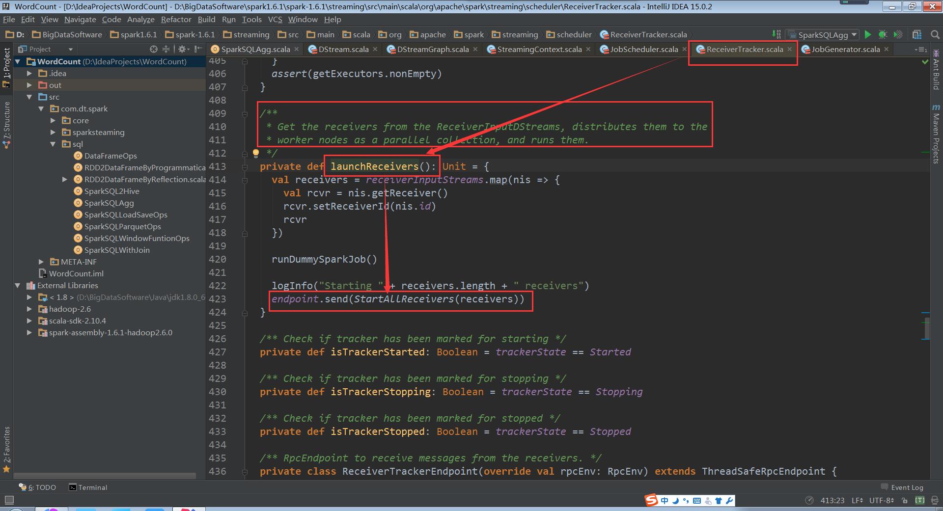Expand the sparksteaming package

click(x=53, y=132)
